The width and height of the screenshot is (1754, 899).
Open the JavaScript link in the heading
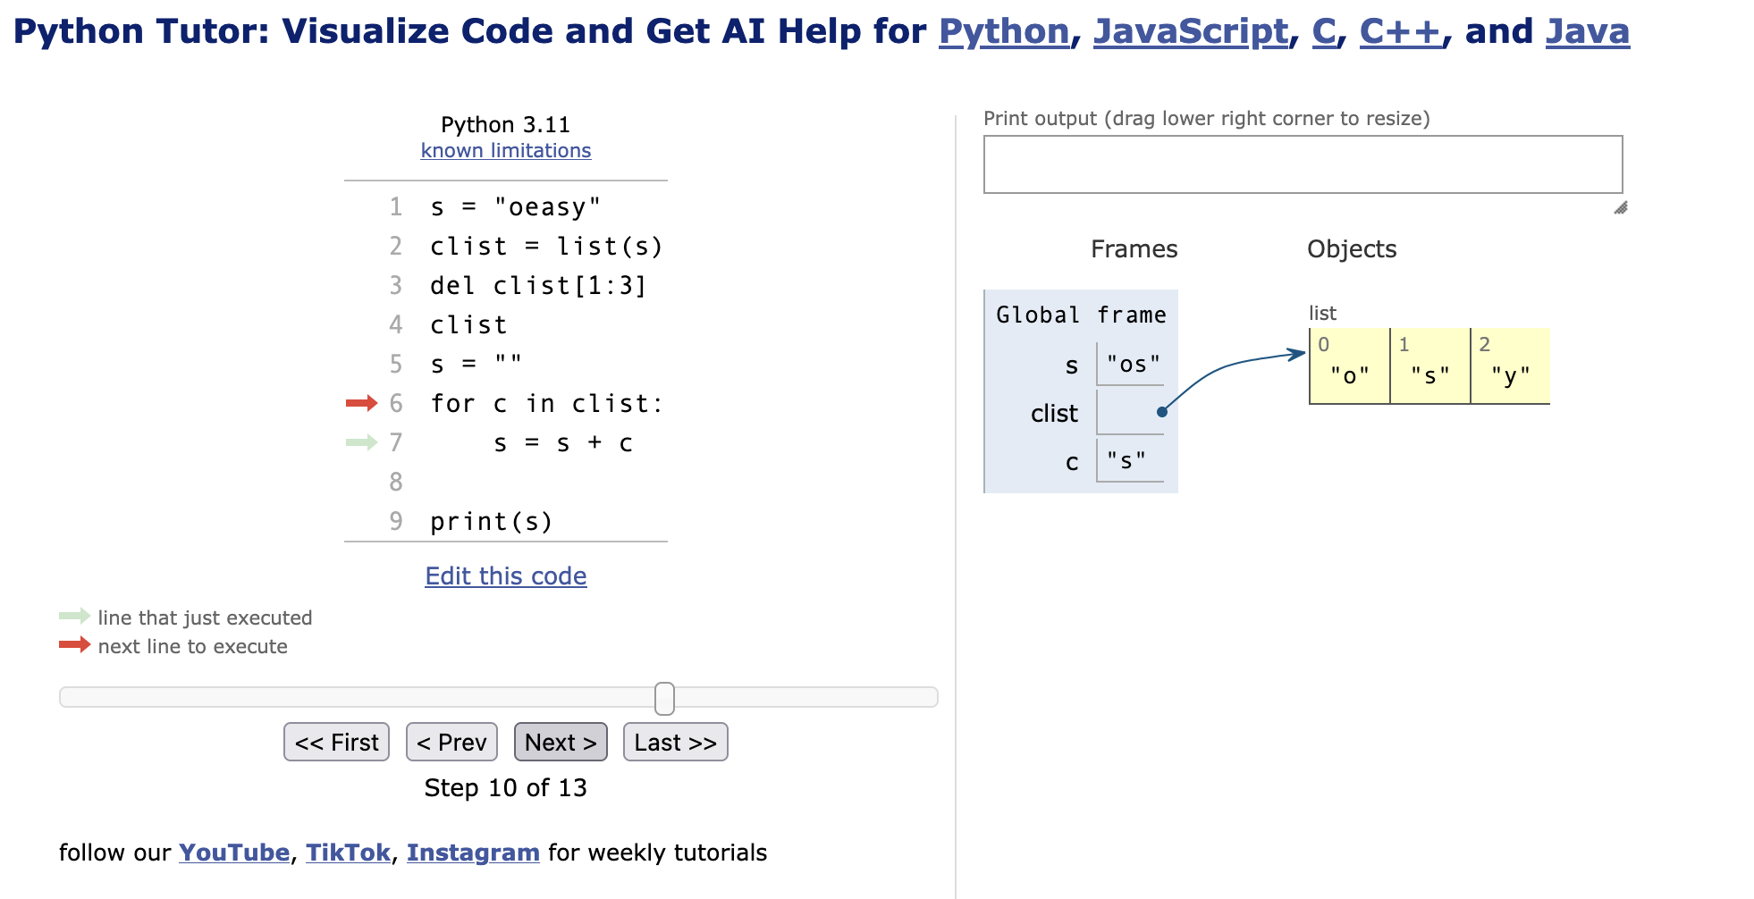point(1190,32)
